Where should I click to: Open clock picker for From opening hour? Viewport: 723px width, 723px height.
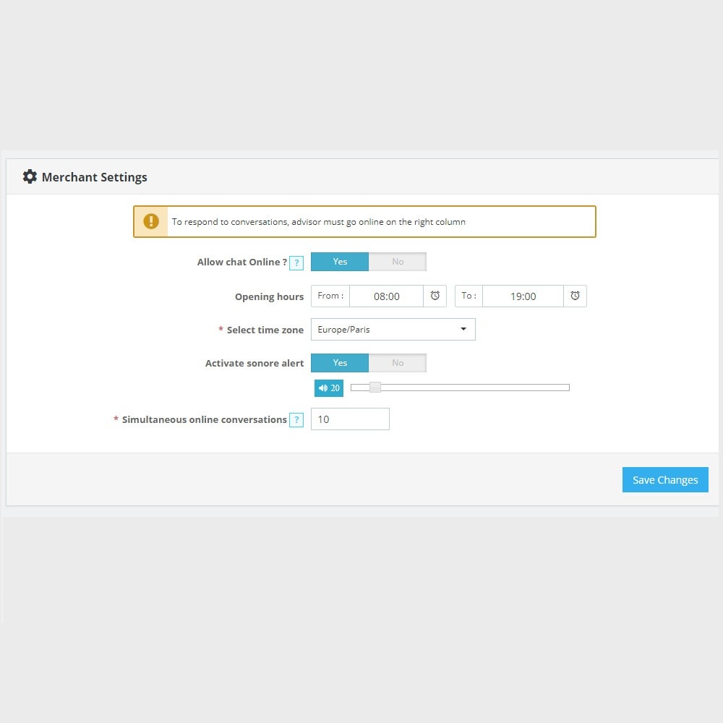(x=435, y=296)
